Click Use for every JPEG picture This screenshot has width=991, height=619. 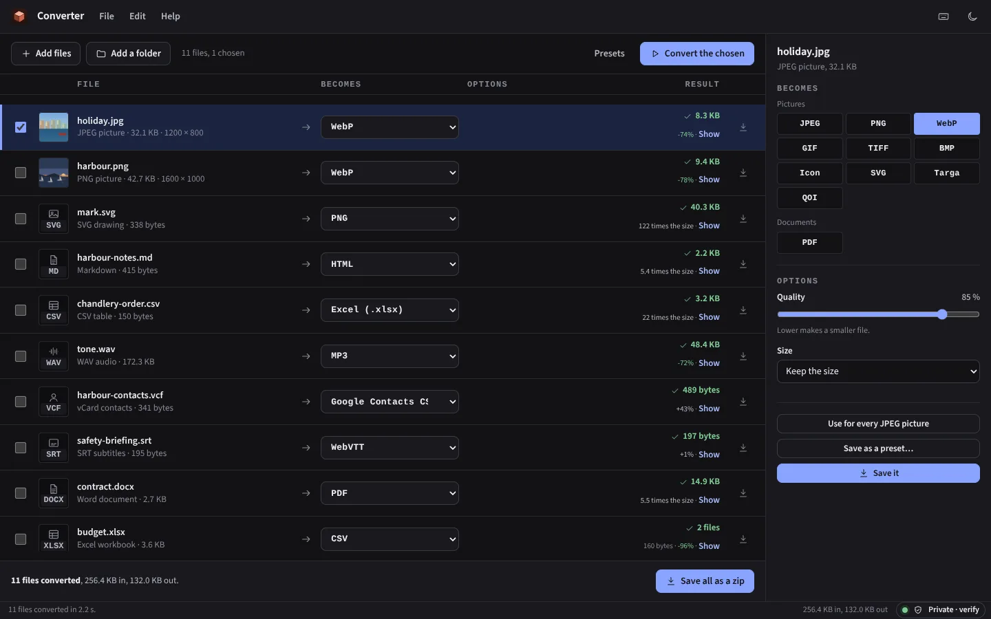point(878,424)
